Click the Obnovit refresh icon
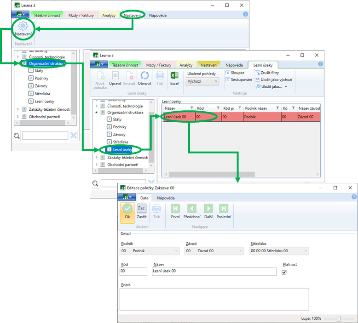The width and height of the screenshot is (358, 323). tap(144, 78)
